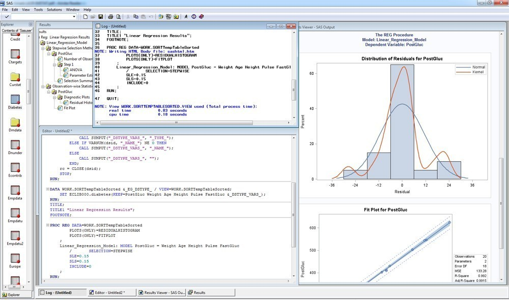Screen dimensions: 509x300
Task: Open the Dmdata folder in Explorer
Action: click(x=15, y=125)
